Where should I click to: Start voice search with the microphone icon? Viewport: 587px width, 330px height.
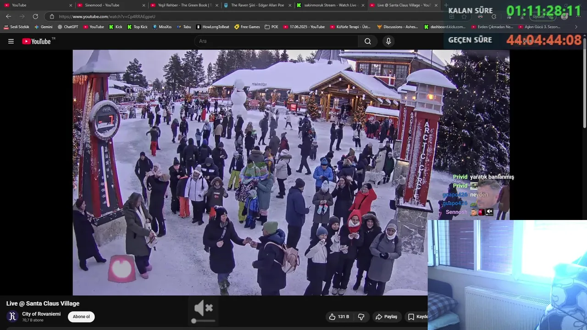pyautogui.click(x=388, y=41)
